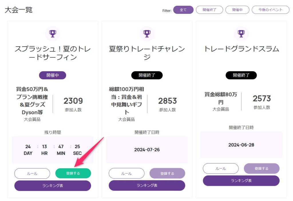Viewport: 293px width, 201px height.
Task: View ランキング表 for 夏祭りトレードチャレンジ
Action: point(147,186)
